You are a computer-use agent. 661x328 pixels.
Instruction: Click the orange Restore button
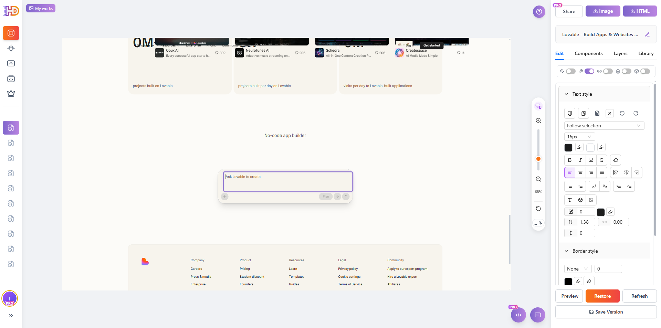click(x=602, y=296)
